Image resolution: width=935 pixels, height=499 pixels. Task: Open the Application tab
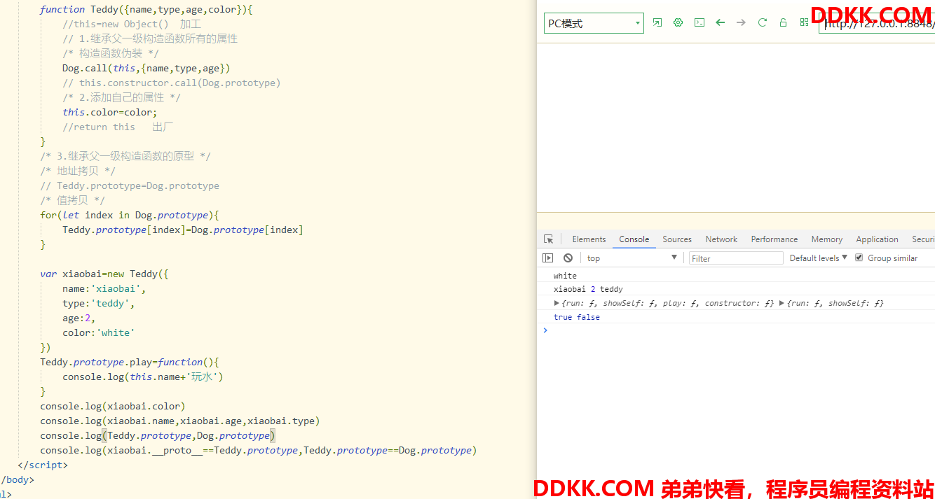pos(877,239)
